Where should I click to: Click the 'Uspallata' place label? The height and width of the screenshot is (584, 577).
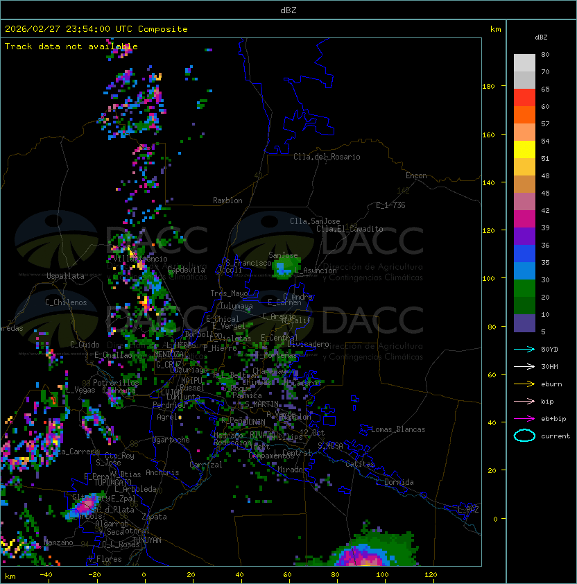(65, 276)
